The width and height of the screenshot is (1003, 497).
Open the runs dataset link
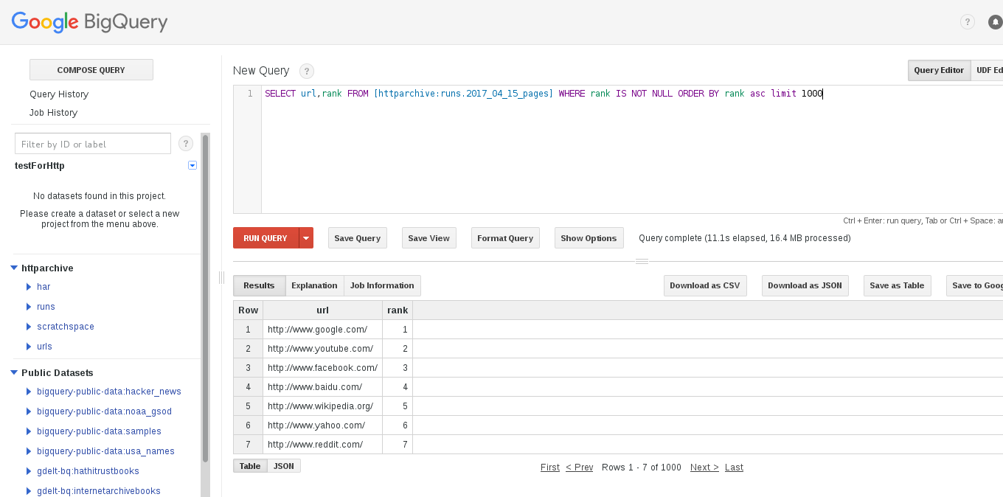click(46, 307)
